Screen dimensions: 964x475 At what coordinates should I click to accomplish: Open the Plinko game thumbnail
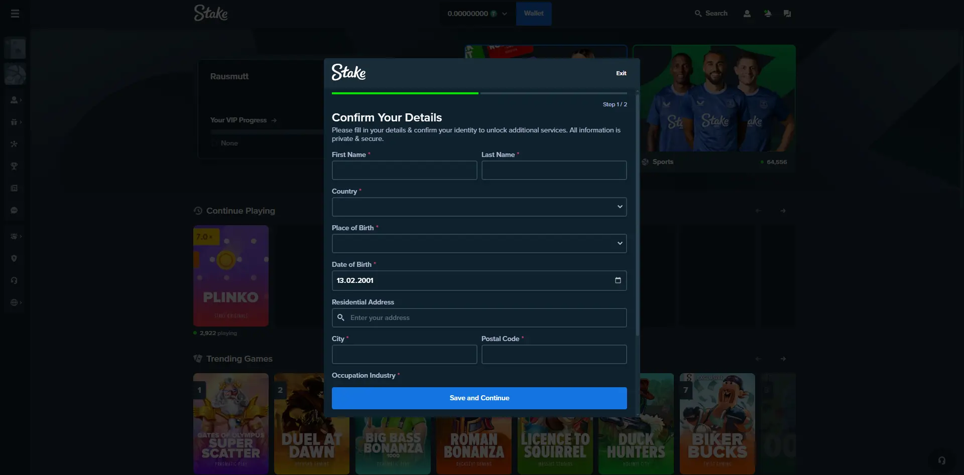coord(231,276)
